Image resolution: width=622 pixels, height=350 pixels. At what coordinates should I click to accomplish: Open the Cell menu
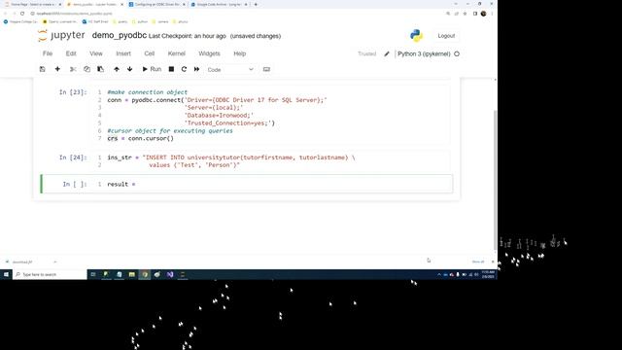[150, 53]
